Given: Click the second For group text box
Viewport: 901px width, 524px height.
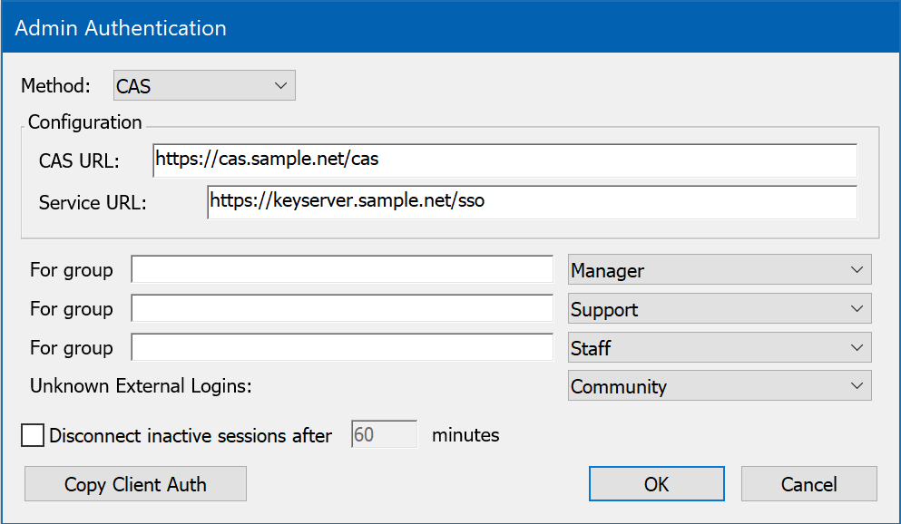Looking at the screenshot, I should click(x=342, y=309).
